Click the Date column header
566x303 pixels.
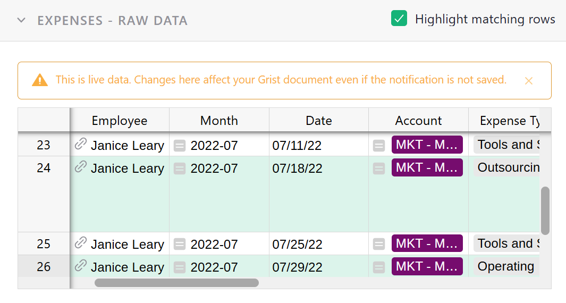click(x=318, y=121)
